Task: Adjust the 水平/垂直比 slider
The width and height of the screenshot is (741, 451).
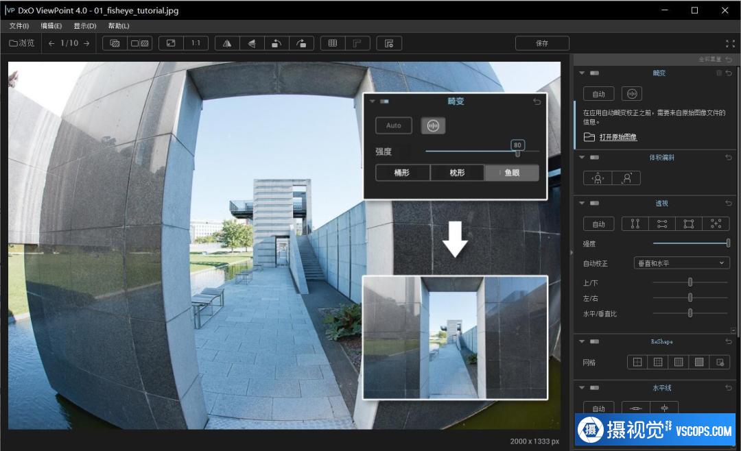Action: 690,313
